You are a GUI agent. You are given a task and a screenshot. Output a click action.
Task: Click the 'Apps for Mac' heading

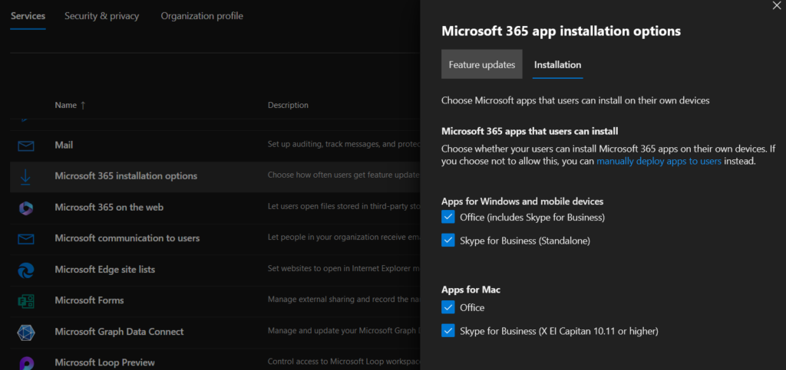pyautogui.click(x=471, y=290)
